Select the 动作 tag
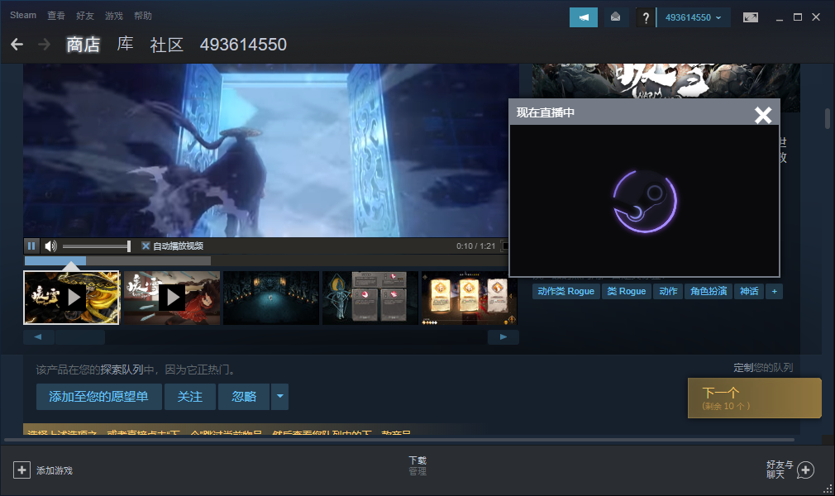This screenshot has height=496, width=835. click(x=668, y=292)
